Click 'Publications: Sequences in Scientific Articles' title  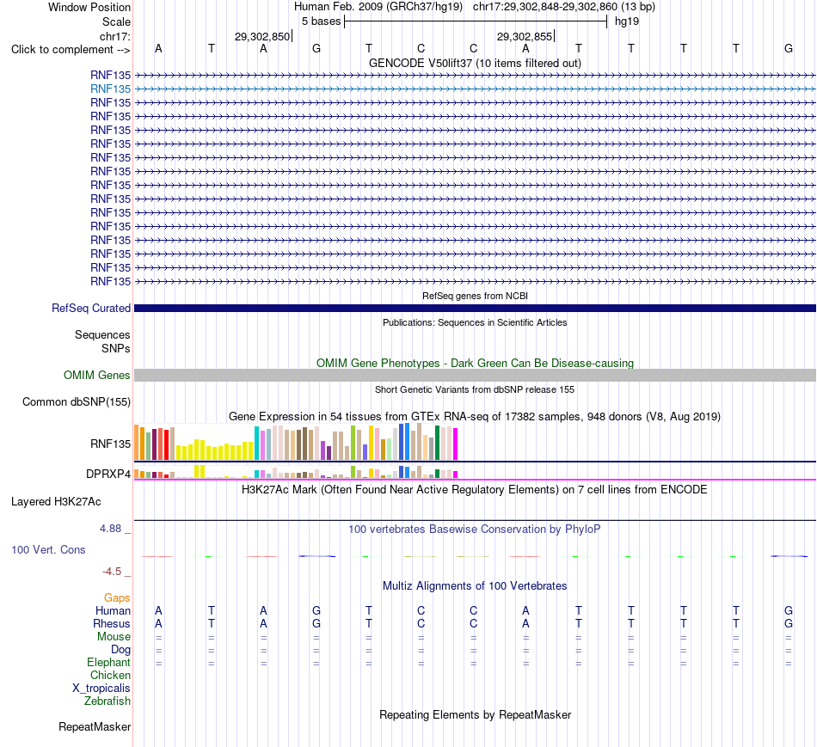pos(475,322)
